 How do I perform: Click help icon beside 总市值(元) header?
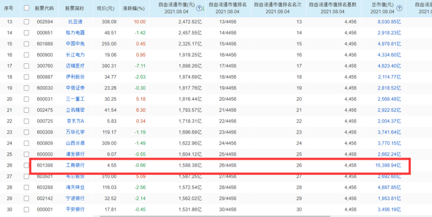pos(399,8)
